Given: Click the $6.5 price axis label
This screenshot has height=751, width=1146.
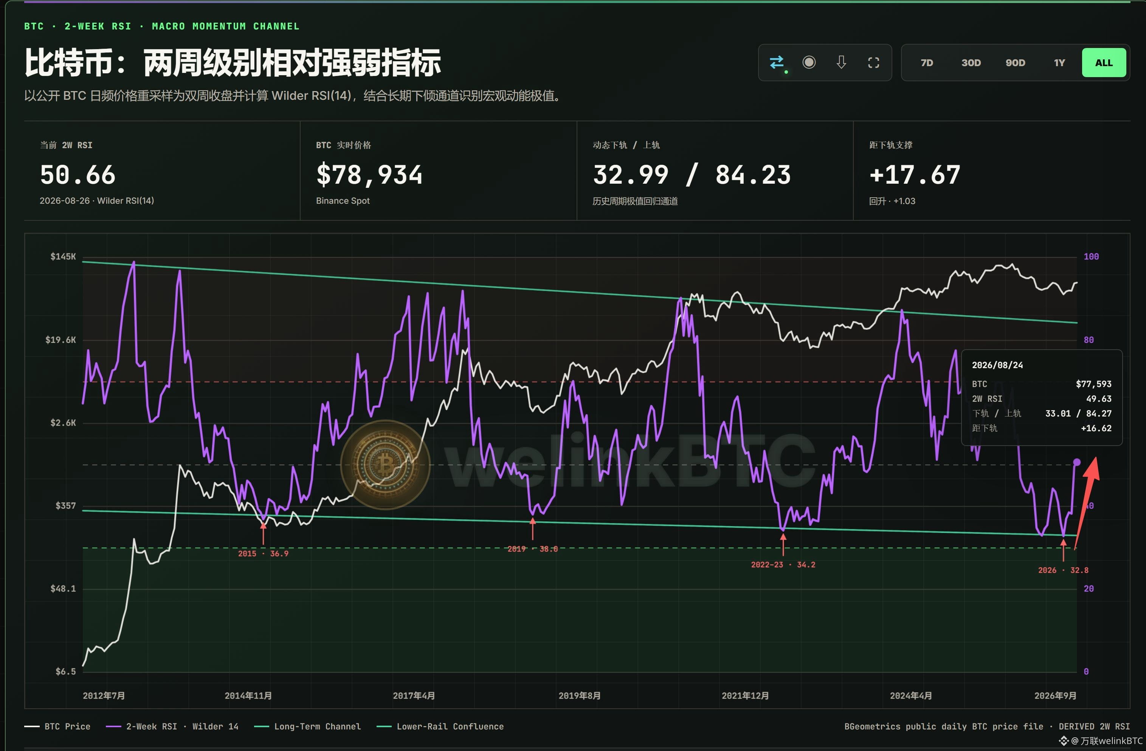Looking at the screenshot, I should [x=65, y=672].
